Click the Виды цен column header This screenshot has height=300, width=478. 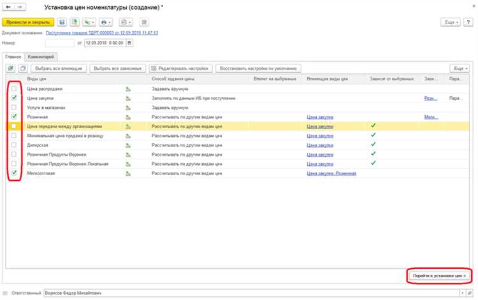click(x=73, y=79)
